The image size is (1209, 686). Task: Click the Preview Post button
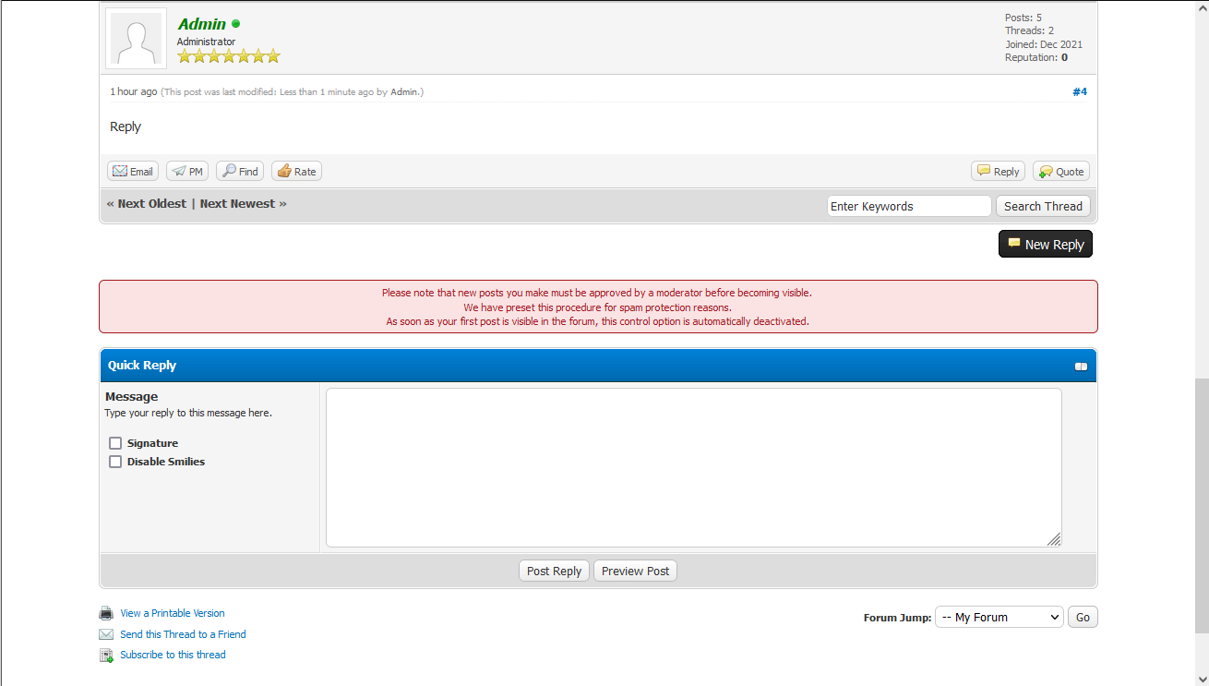coord(635,572)
